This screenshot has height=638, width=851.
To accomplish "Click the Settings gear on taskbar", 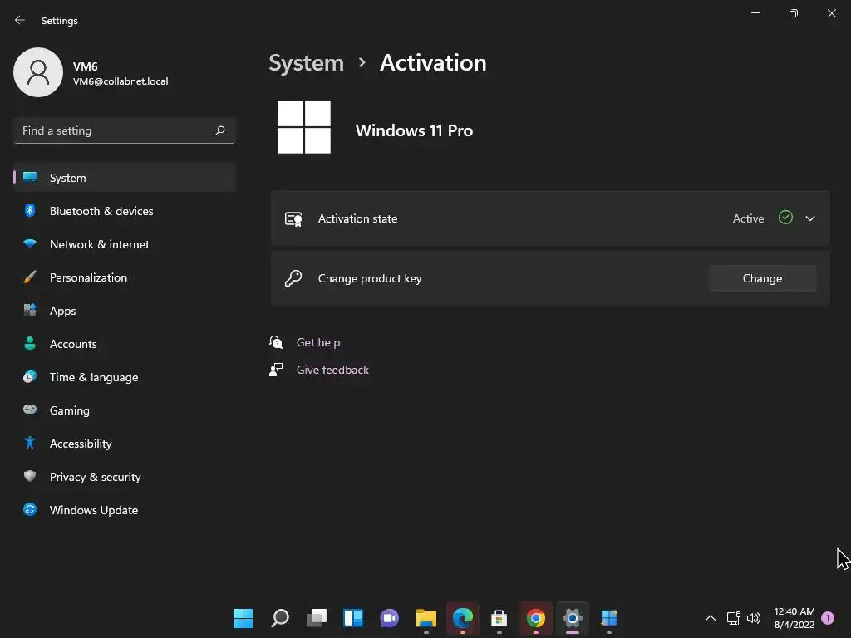I will pos(572,618).
